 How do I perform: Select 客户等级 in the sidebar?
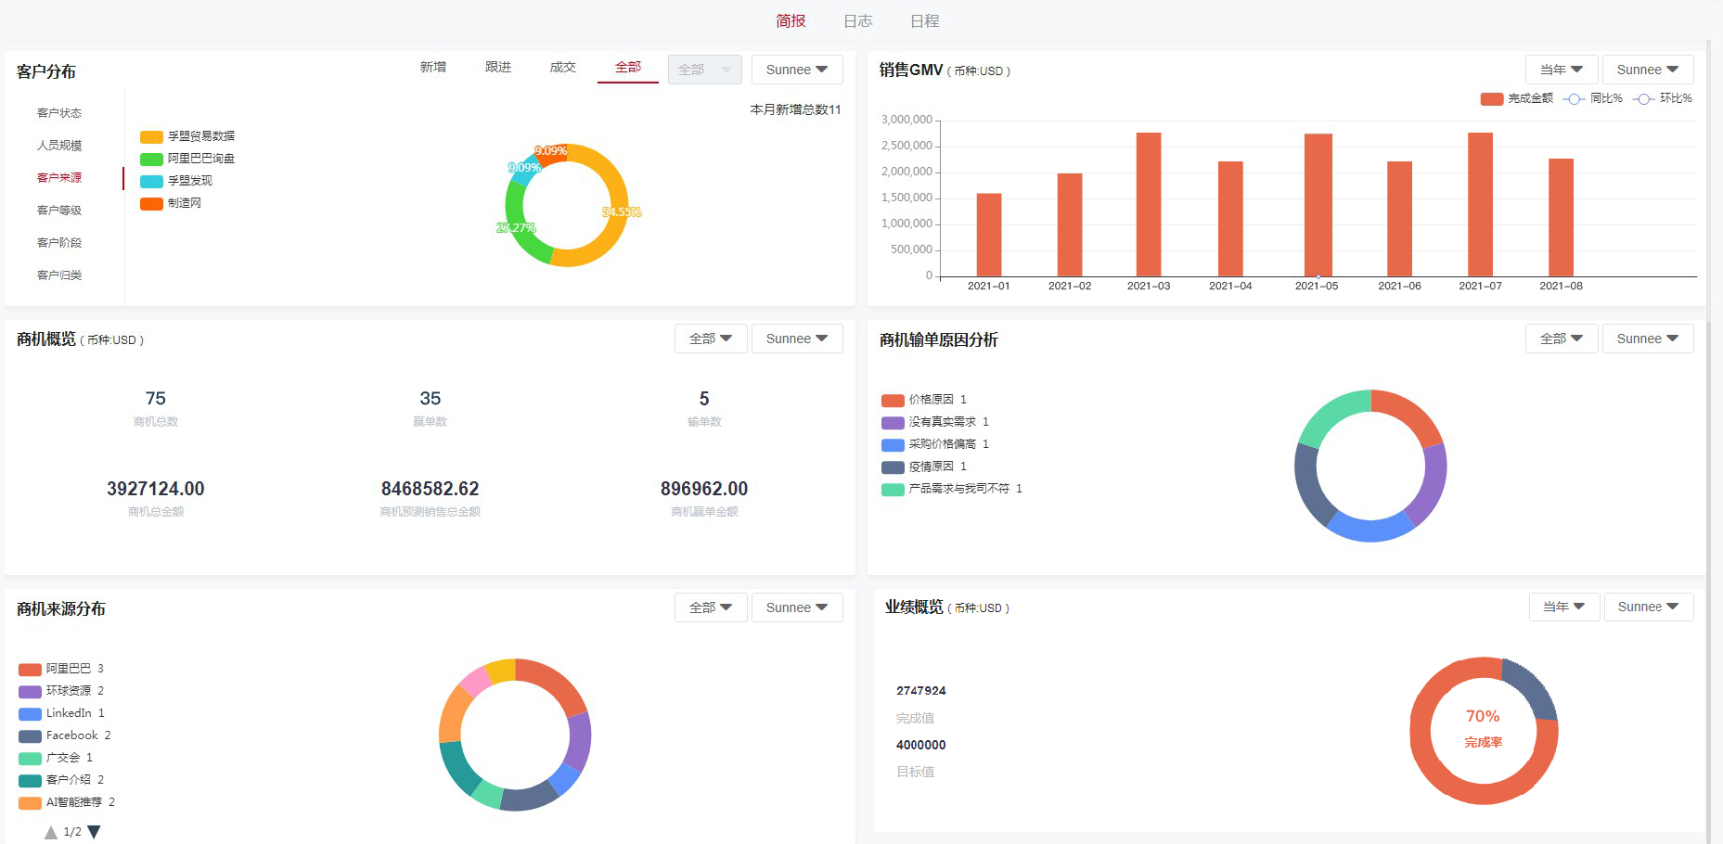pos(58,210)
